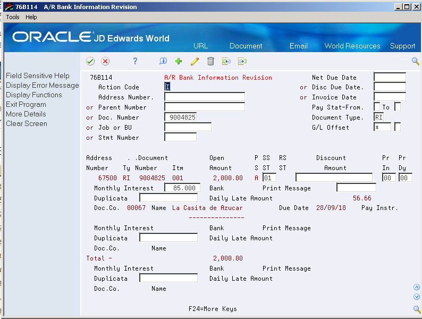Click the Stmt Number input field

click(180, 137)
